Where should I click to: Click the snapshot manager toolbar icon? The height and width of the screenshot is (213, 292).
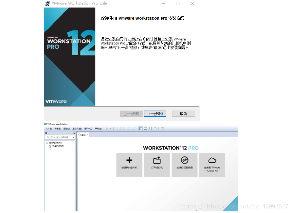[x=134, y=129]
